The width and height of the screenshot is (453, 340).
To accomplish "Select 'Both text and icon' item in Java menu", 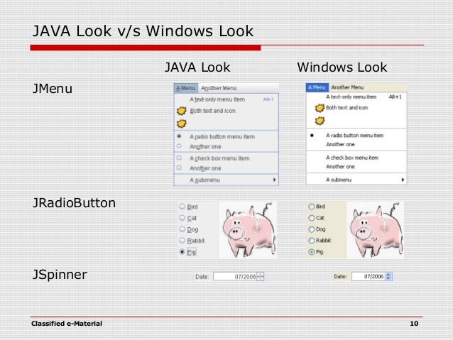I will click(226, 111).
